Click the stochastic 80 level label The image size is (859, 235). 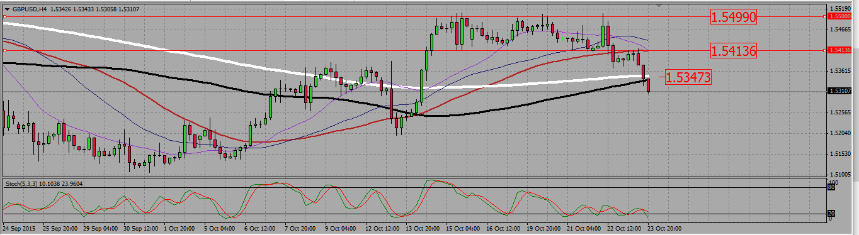(831, 187)
